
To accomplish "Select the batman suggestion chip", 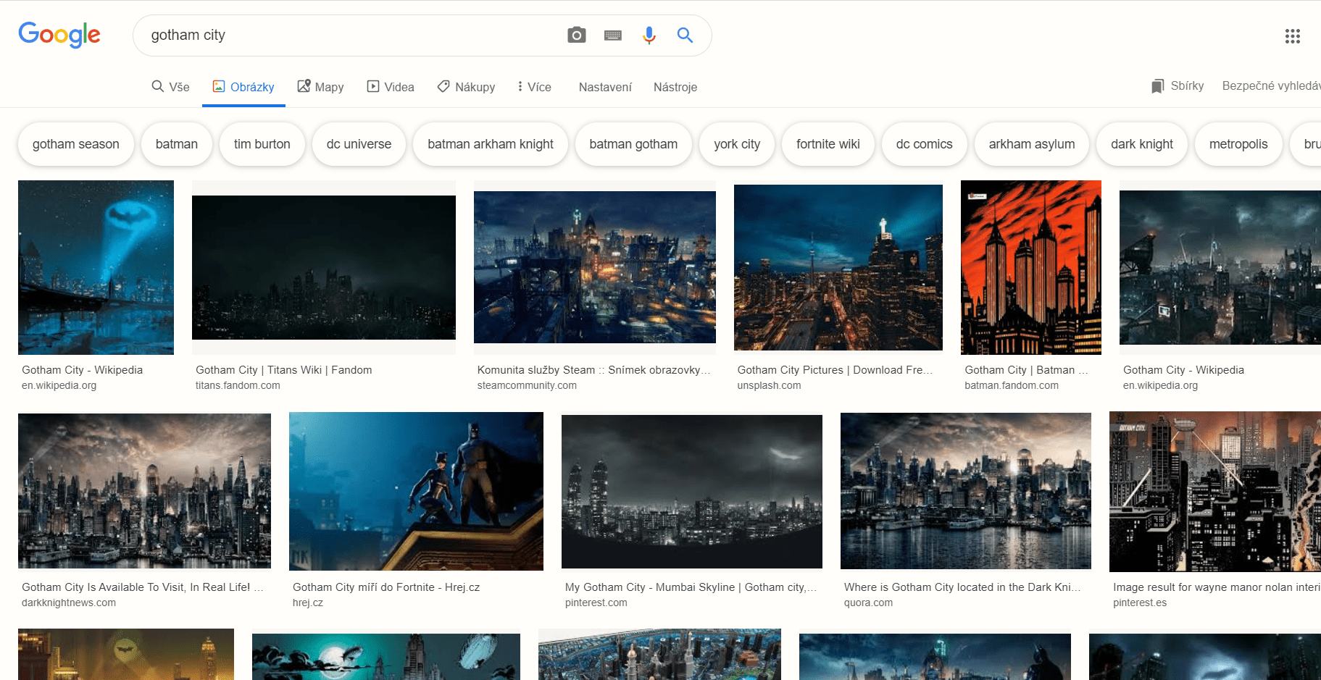I will point(177,144).
